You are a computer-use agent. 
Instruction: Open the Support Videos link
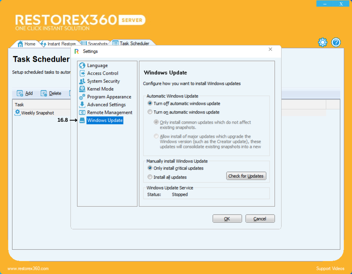pos(330,269)
